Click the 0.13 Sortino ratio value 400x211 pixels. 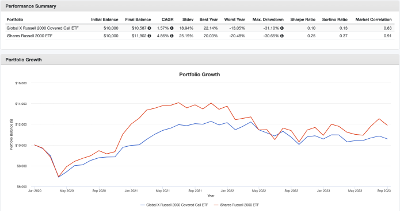[x=344, y=28]
